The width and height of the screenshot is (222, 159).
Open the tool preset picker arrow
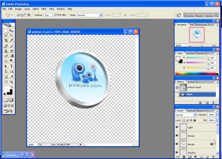(x=12, y=15)
